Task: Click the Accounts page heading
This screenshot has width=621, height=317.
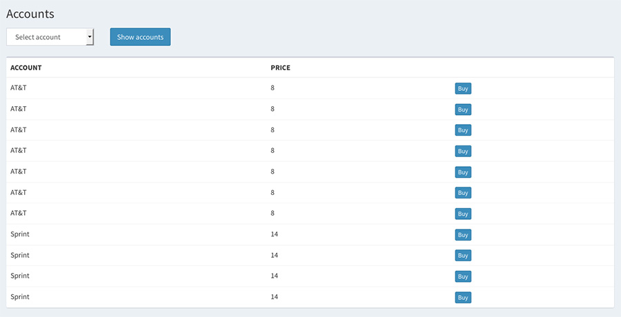Action: (x=30, y=14)
